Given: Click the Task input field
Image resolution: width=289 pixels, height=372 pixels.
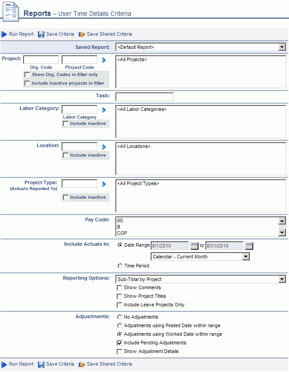Looking at the screenshot, I should [x=145, y=97].
